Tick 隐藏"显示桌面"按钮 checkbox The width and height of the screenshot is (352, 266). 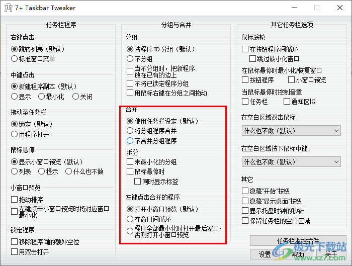tap(245, 201)
